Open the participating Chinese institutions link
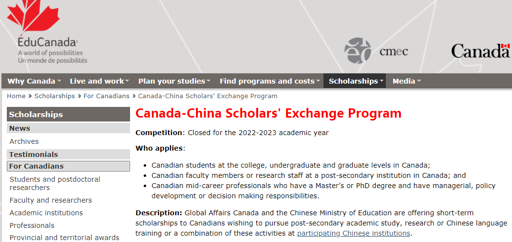Viewport: 512px width, 242px height. pyautogui.click(x=353, y=233)
